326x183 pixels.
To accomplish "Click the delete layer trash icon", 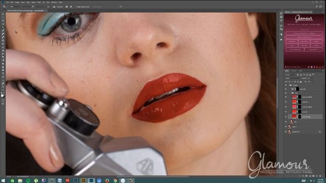I will coord(320,176).
